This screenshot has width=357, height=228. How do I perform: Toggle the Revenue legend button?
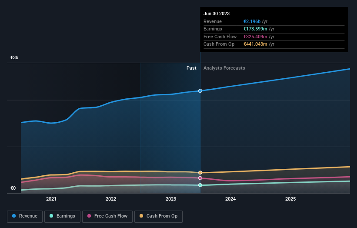pos(25,216)
